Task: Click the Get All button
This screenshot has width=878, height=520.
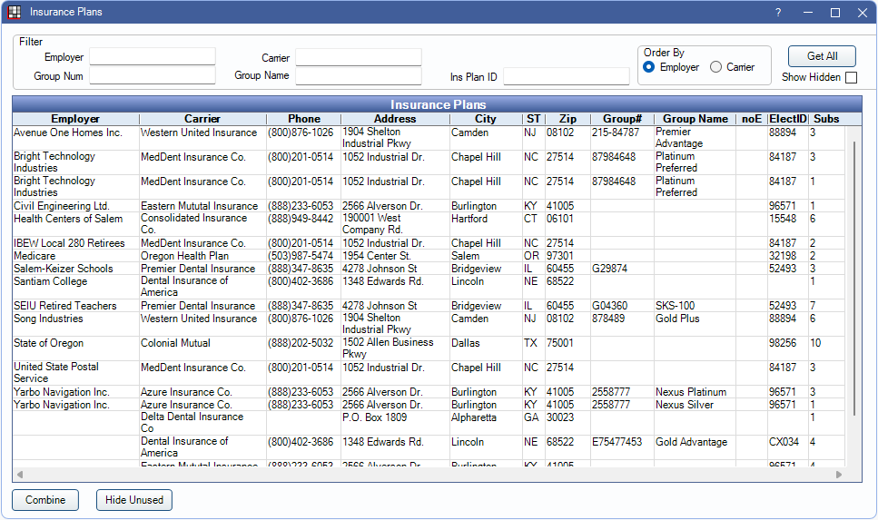Action: [822, 56]
